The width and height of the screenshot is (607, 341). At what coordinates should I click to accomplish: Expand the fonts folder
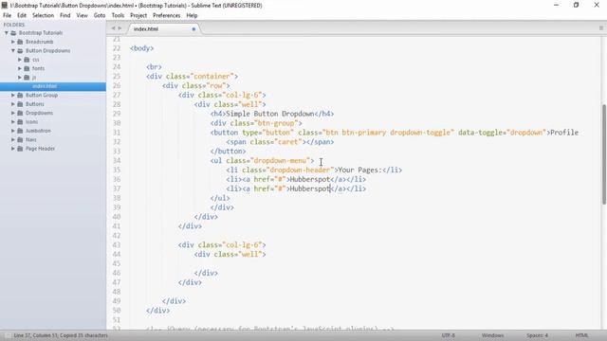tap(19, 68)
